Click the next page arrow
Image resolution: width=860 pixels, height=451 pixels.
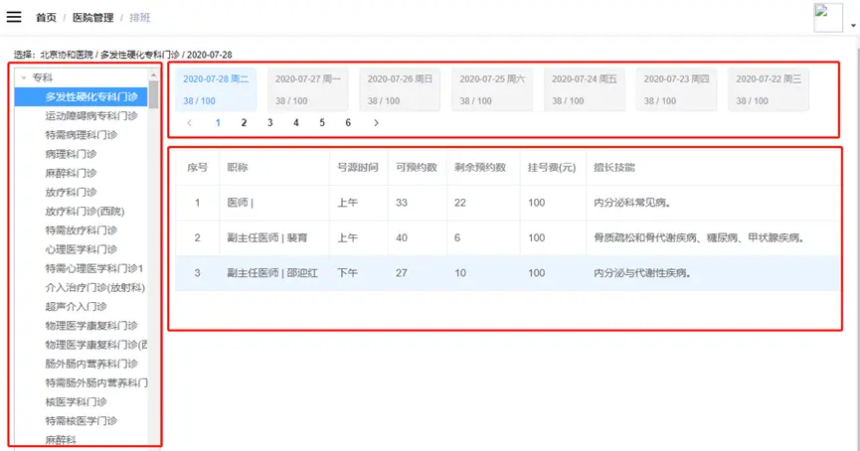click(x=376, y=123)
